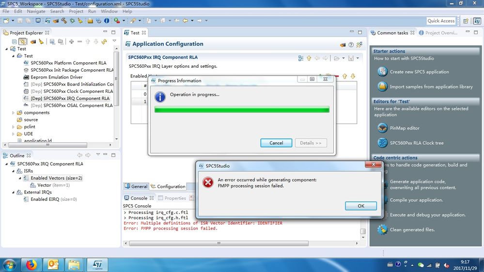Click the yellow back navigation arrow
The width and height of the screenshot is (484, 272).
click(185, 21)
